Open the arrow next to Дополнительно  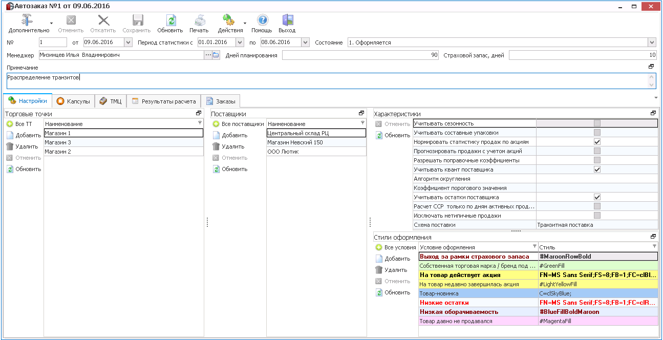pyautogui.click(x=51, y=24)
